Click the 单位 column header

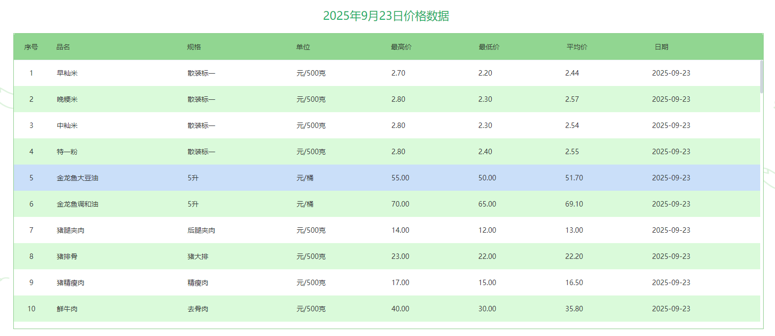[x=303, y=47]
